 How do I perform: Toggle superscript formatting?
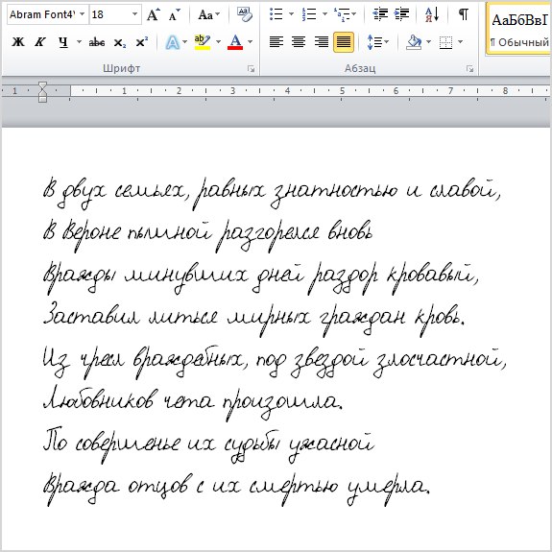click(x=141, y=42)
